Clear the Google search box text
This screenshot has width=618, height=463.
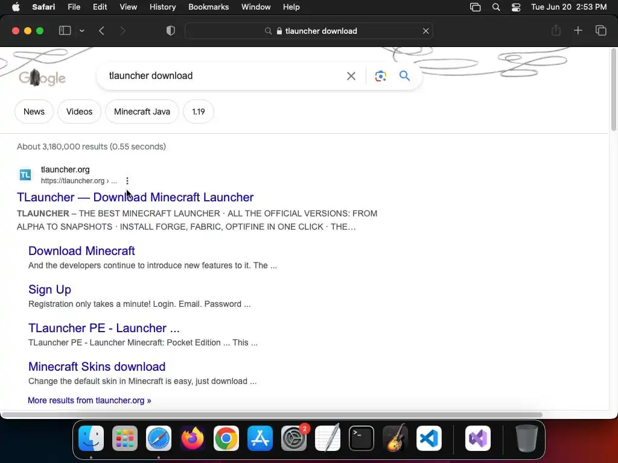351,76
